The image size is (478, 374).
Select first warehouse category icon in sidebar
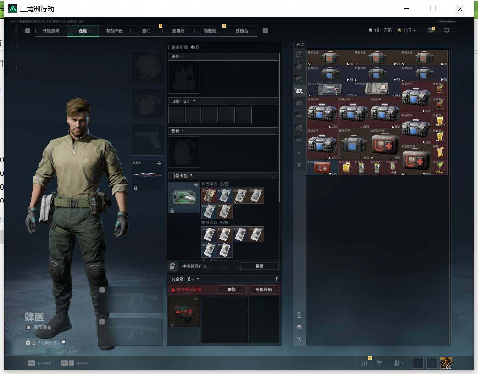[299, 54]
